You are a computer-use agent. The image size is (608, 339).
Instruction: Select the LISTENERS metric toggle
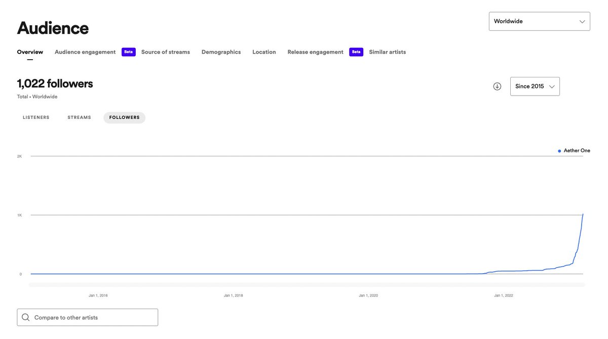pyautogui.click(x=36, y=117)
